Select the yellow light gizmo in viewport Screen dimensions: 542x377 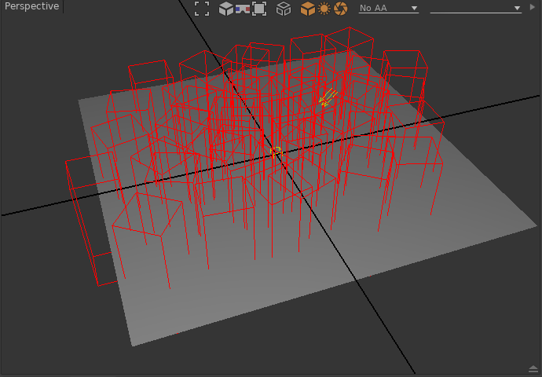(x=328, y=97)
